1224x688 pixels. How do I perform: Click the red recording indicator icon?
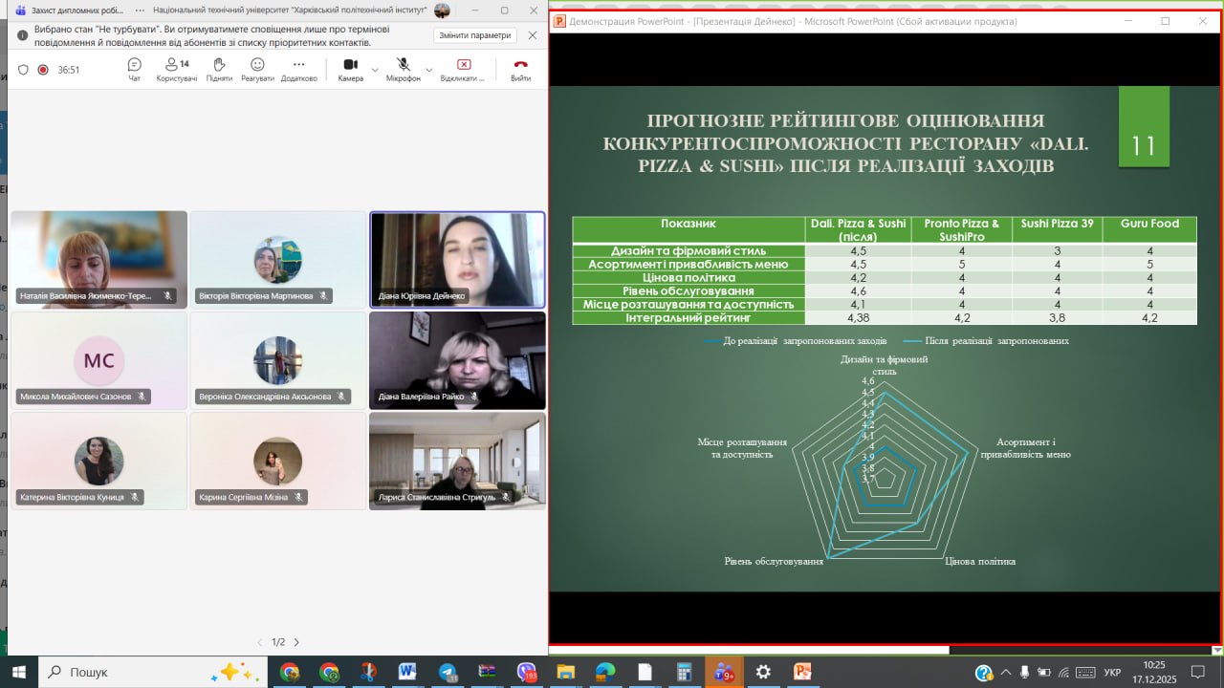click(43, 70)
